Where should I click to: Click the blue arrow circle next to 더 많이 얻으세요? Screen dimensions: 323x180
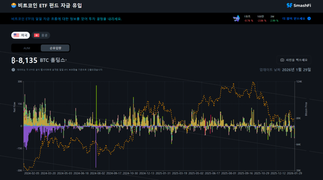pos(309,19)
